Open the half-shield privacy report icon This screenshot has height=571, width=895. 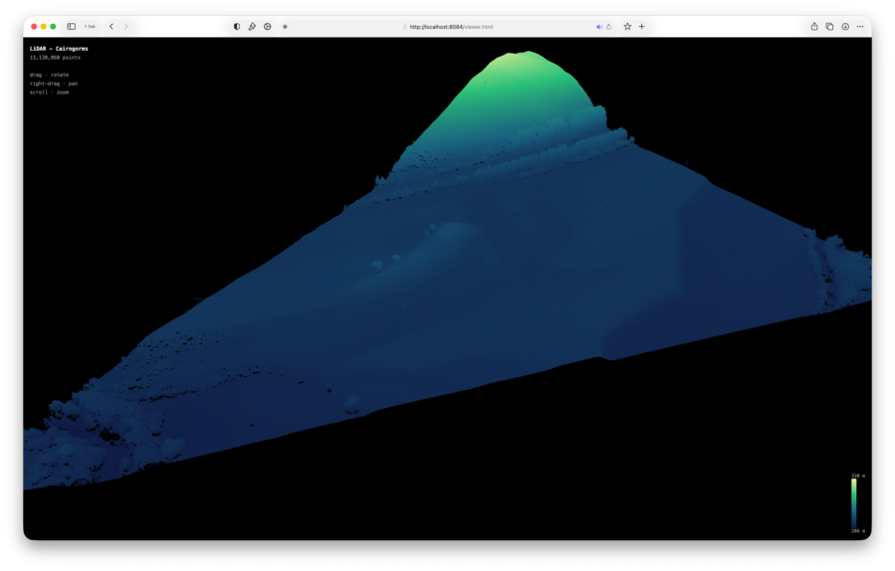237,26
